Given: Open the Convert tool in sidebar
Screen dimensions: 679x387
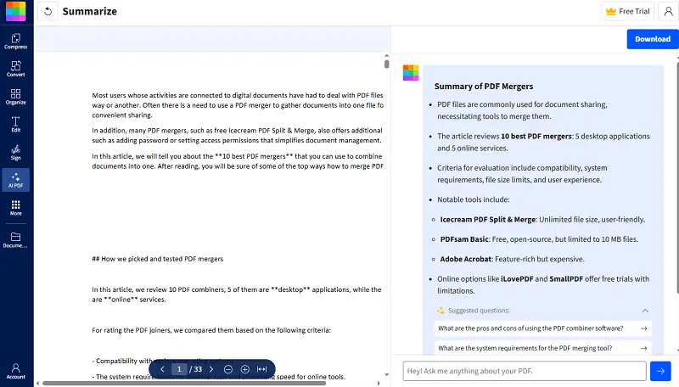Looking at the screenshot, I should [x=16, y=69].
